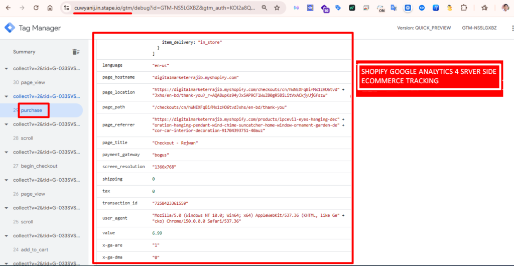Click the shipping row key
Viewport: 514px width, 266px height.
112,179
